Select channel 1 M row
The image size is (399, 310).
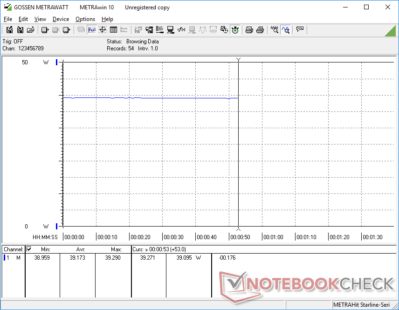pyautogui.click(x=13, y=258)
